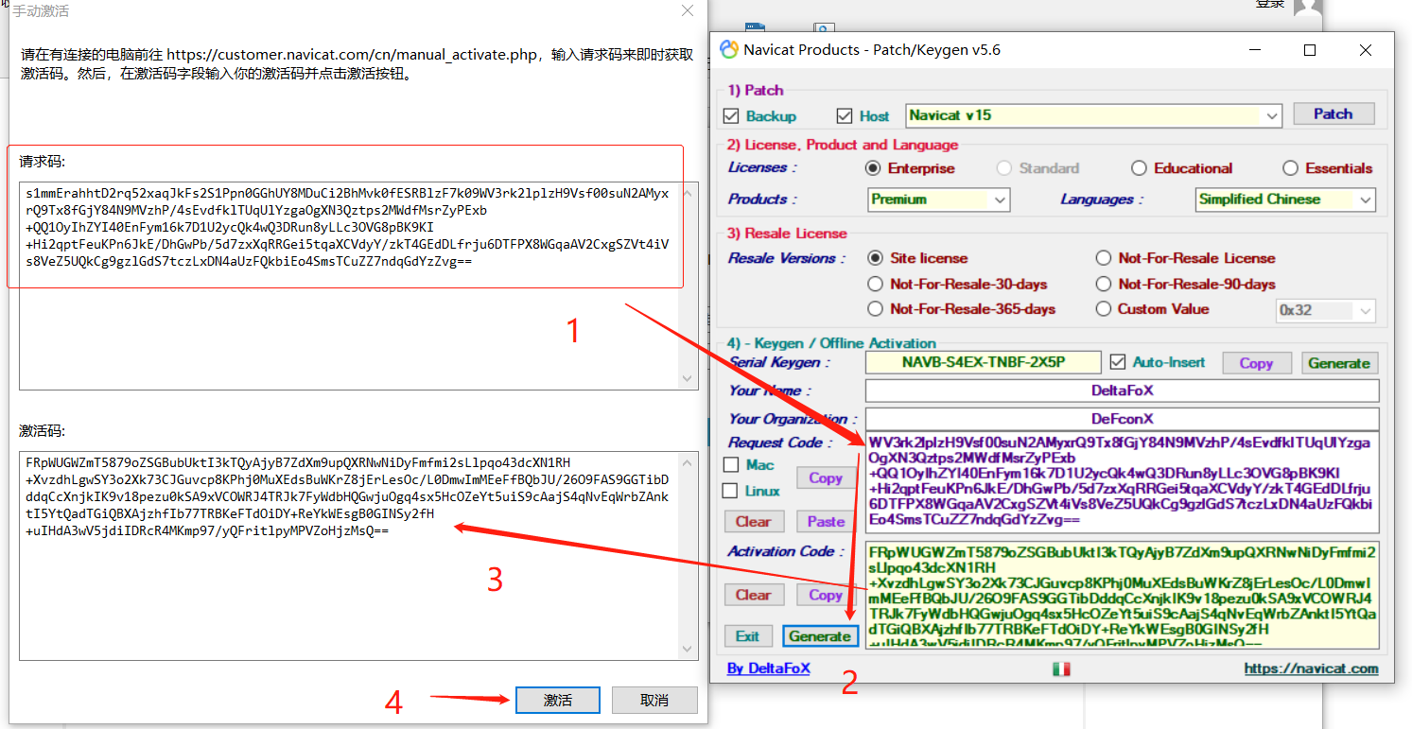1412x729 pixels.
Task: Close the Patch/Keygen window
Action: 1365,50
